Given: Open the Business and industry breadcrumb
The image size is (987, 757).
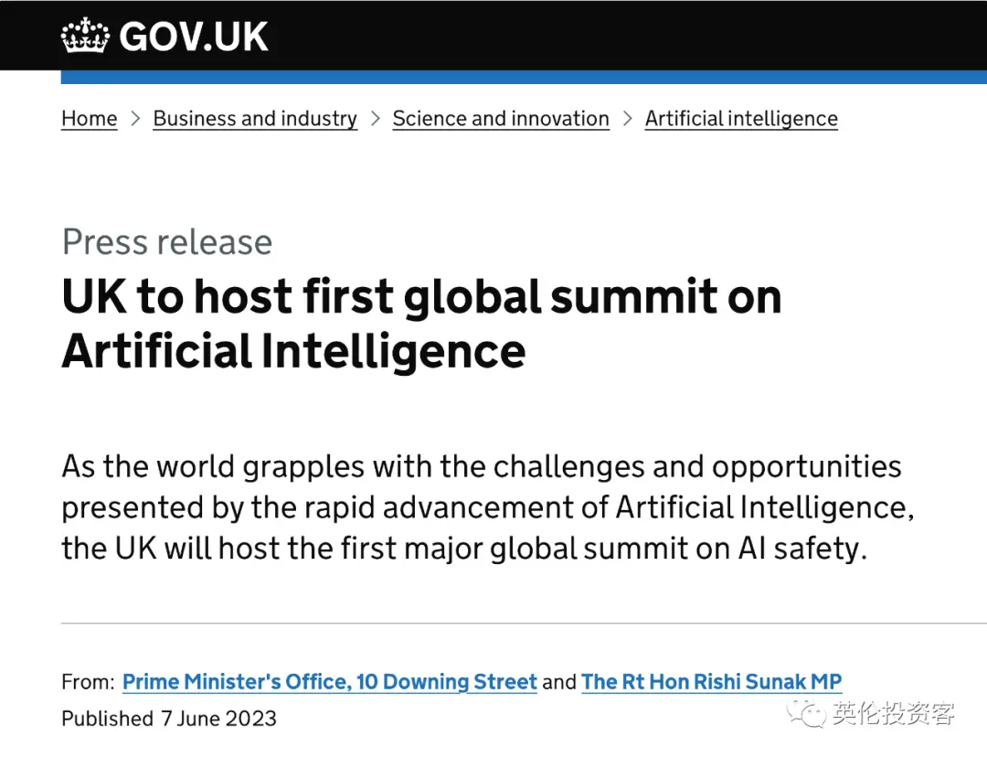Looking at the screenshot, I should tap(255, 119).
